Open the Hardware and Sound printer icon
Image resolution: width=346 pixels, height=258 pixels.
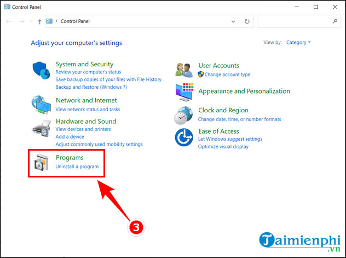(x=42, y=128)
